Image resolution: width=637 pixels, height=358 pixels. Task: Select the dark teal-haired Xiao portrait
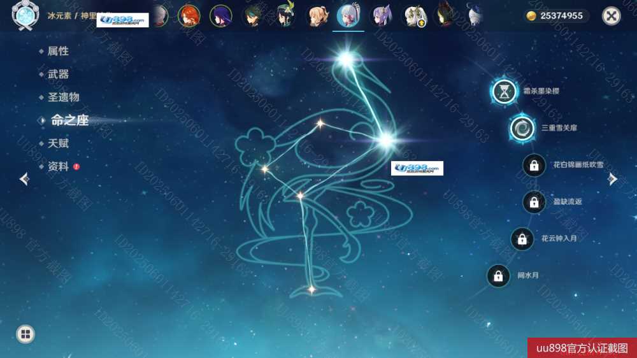(253, 16)
